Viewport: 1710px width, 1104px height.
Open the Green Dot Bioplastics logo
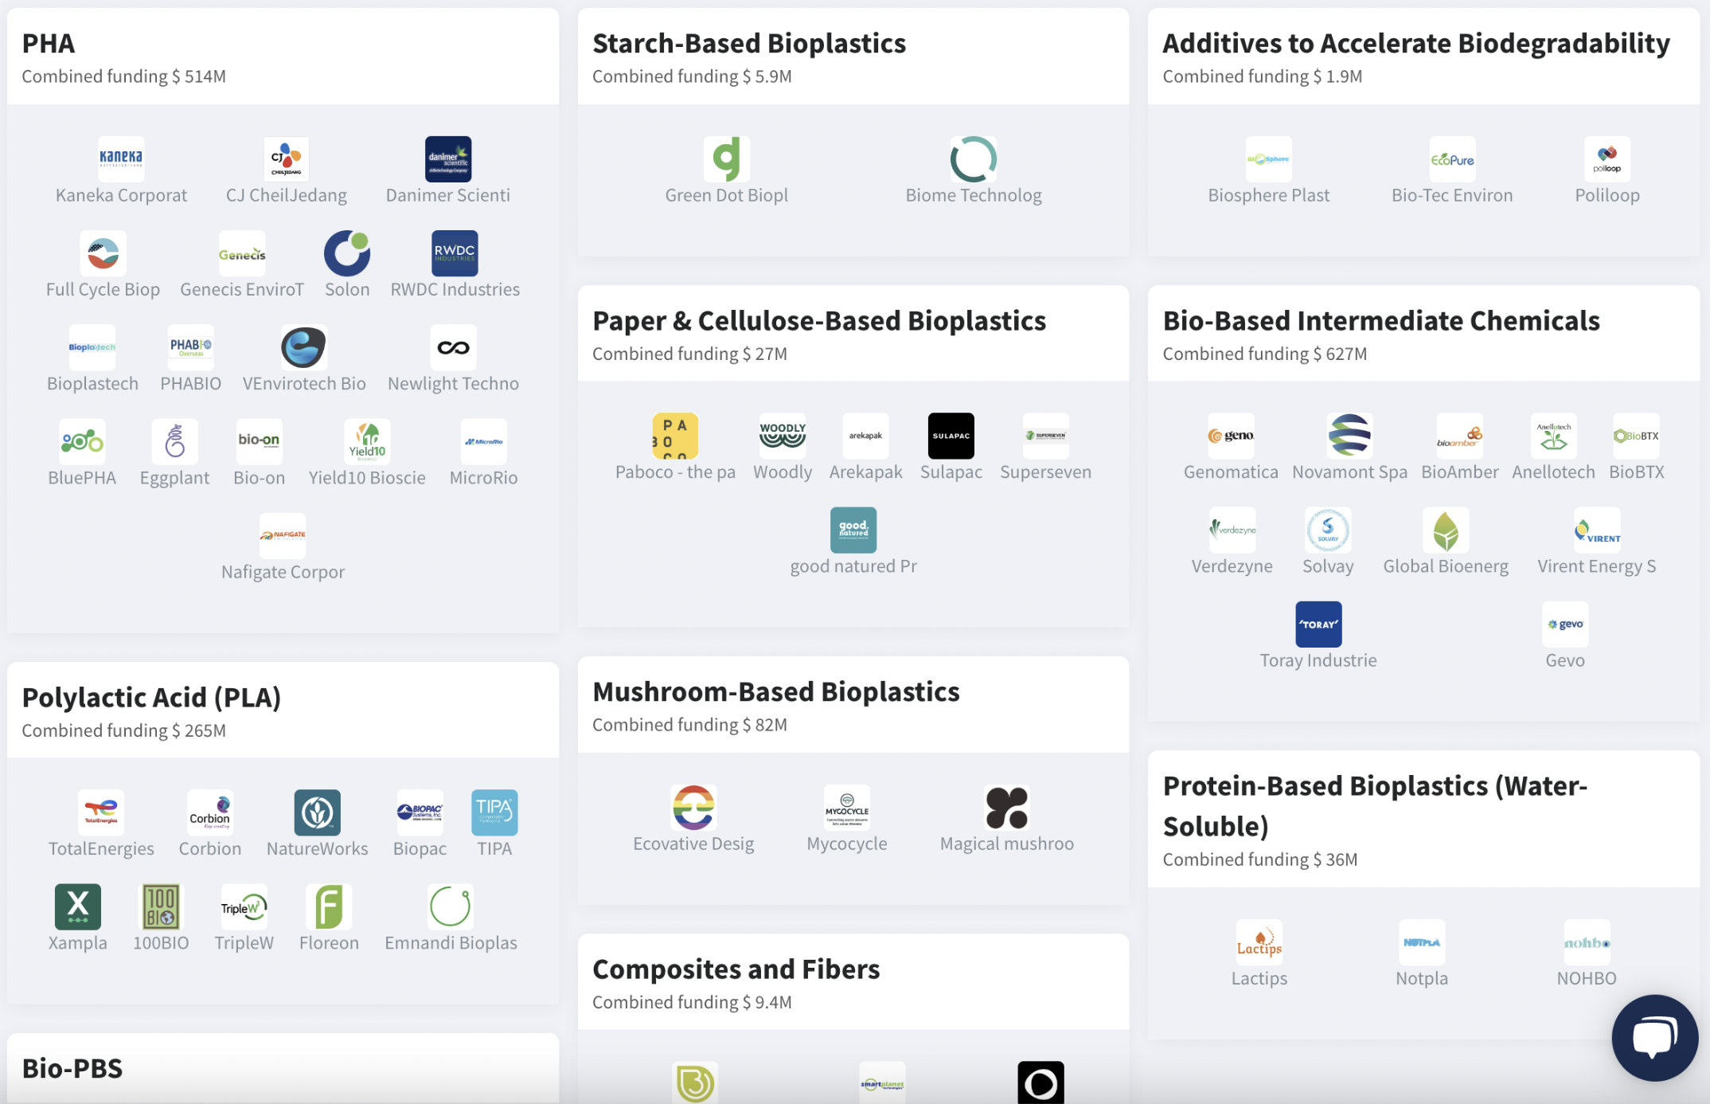click(x=726, y=159)
